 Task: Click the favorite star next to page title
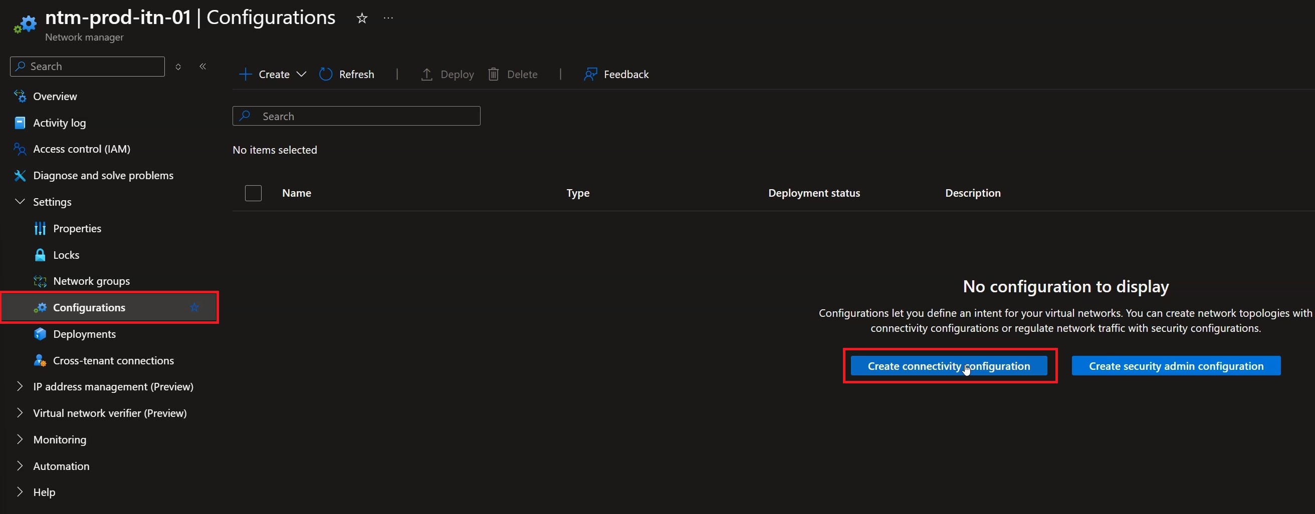(362, 19)
